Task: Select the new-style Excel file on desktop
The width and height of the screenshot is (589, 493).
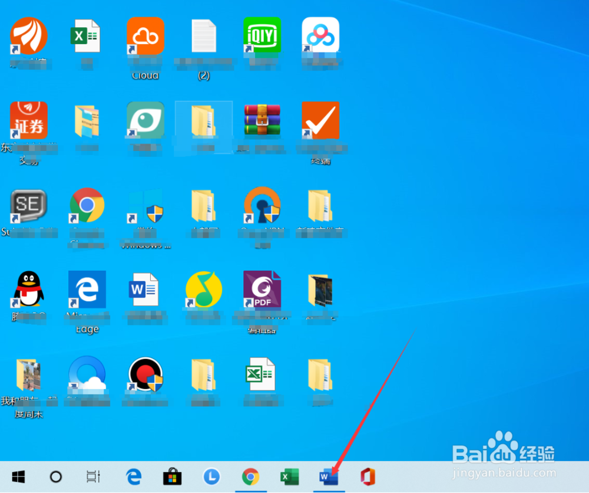Action: 85,36
